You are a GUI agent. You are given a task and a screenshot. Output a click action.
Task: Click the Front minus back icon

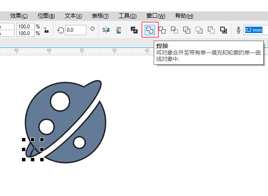point(199,30)
